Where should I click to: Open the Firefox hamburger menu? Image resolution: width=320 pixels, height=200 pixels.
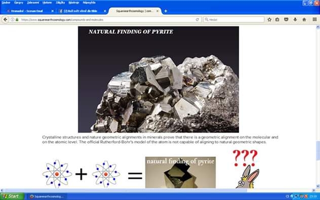click(x=314, y=20)
